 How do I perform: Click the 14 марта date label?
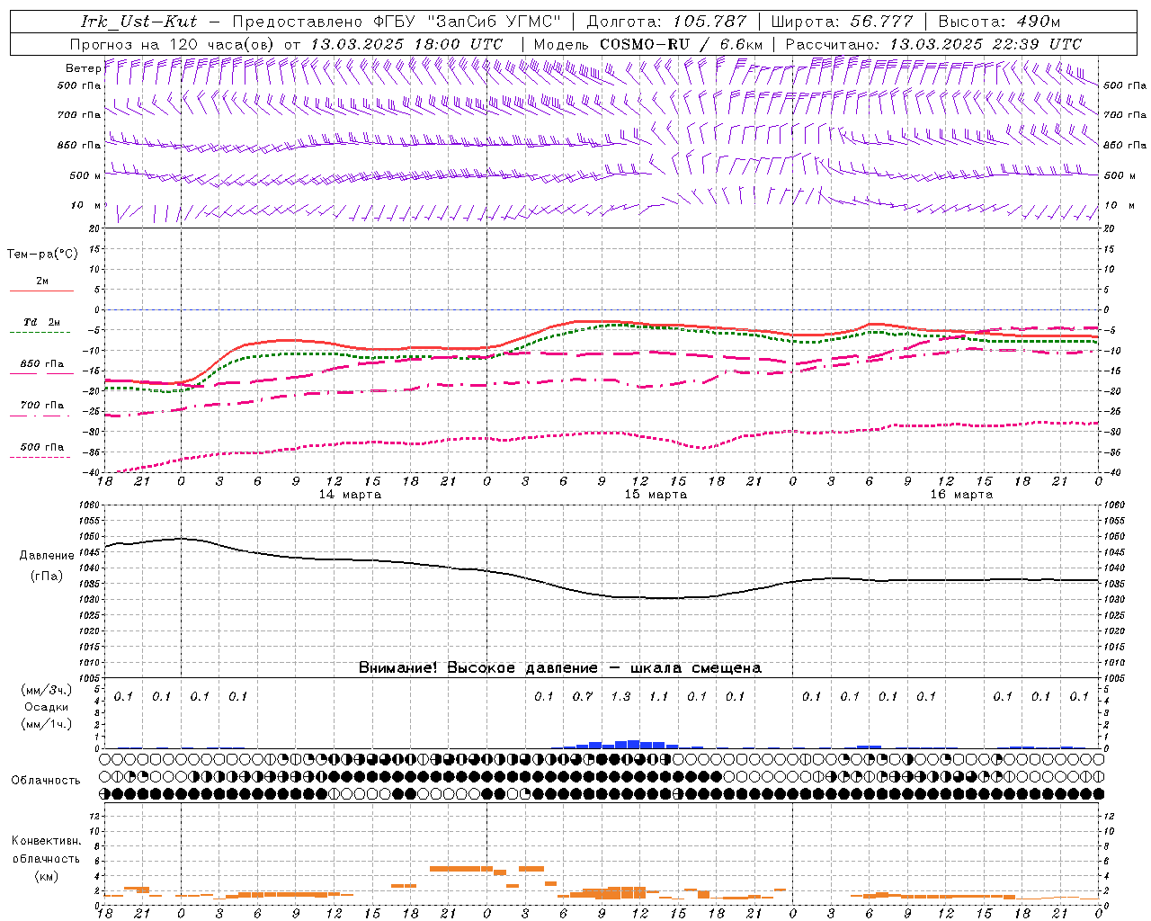pos(350,495)
